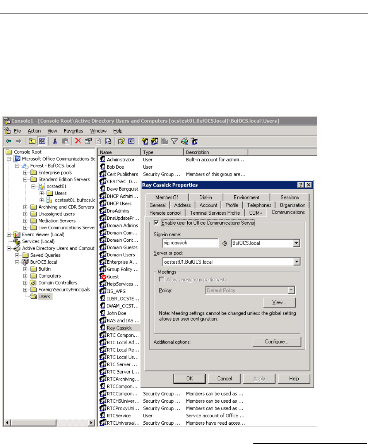This screenshot has width=368, height=444.
Task: Click the Apply button
Action: [x=259, y=379]
